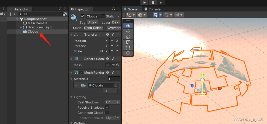This screenshot has height=124, width=267.
Task: Open Mesh Renderer three-dot menu
Action: [118, 72]
